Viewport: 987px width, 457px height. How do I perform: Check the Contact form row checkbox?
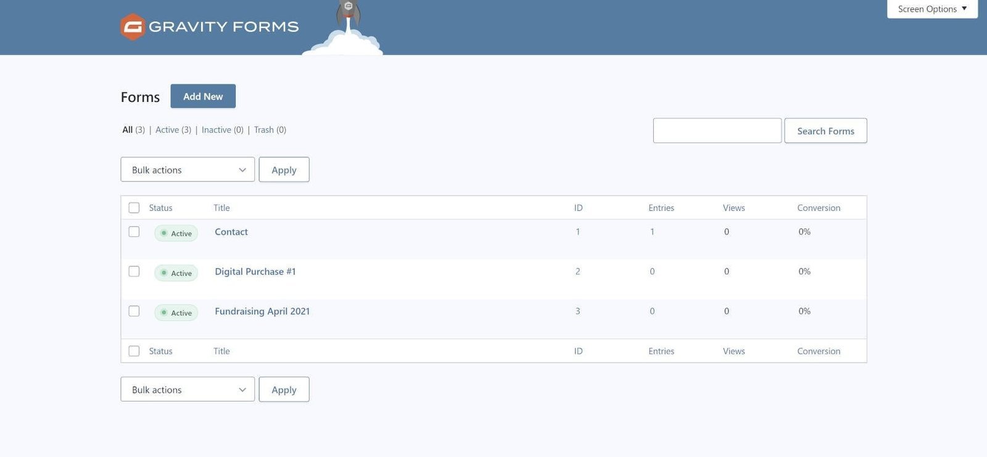(134, 232)
